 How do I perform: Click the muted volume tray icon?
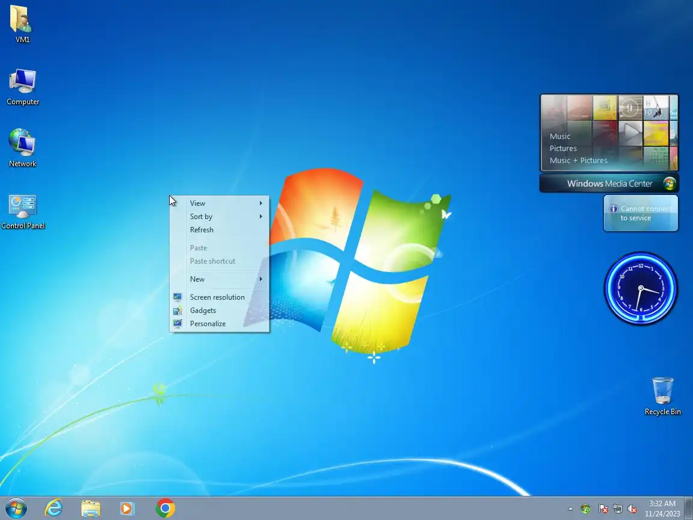(x=632, y=509)
